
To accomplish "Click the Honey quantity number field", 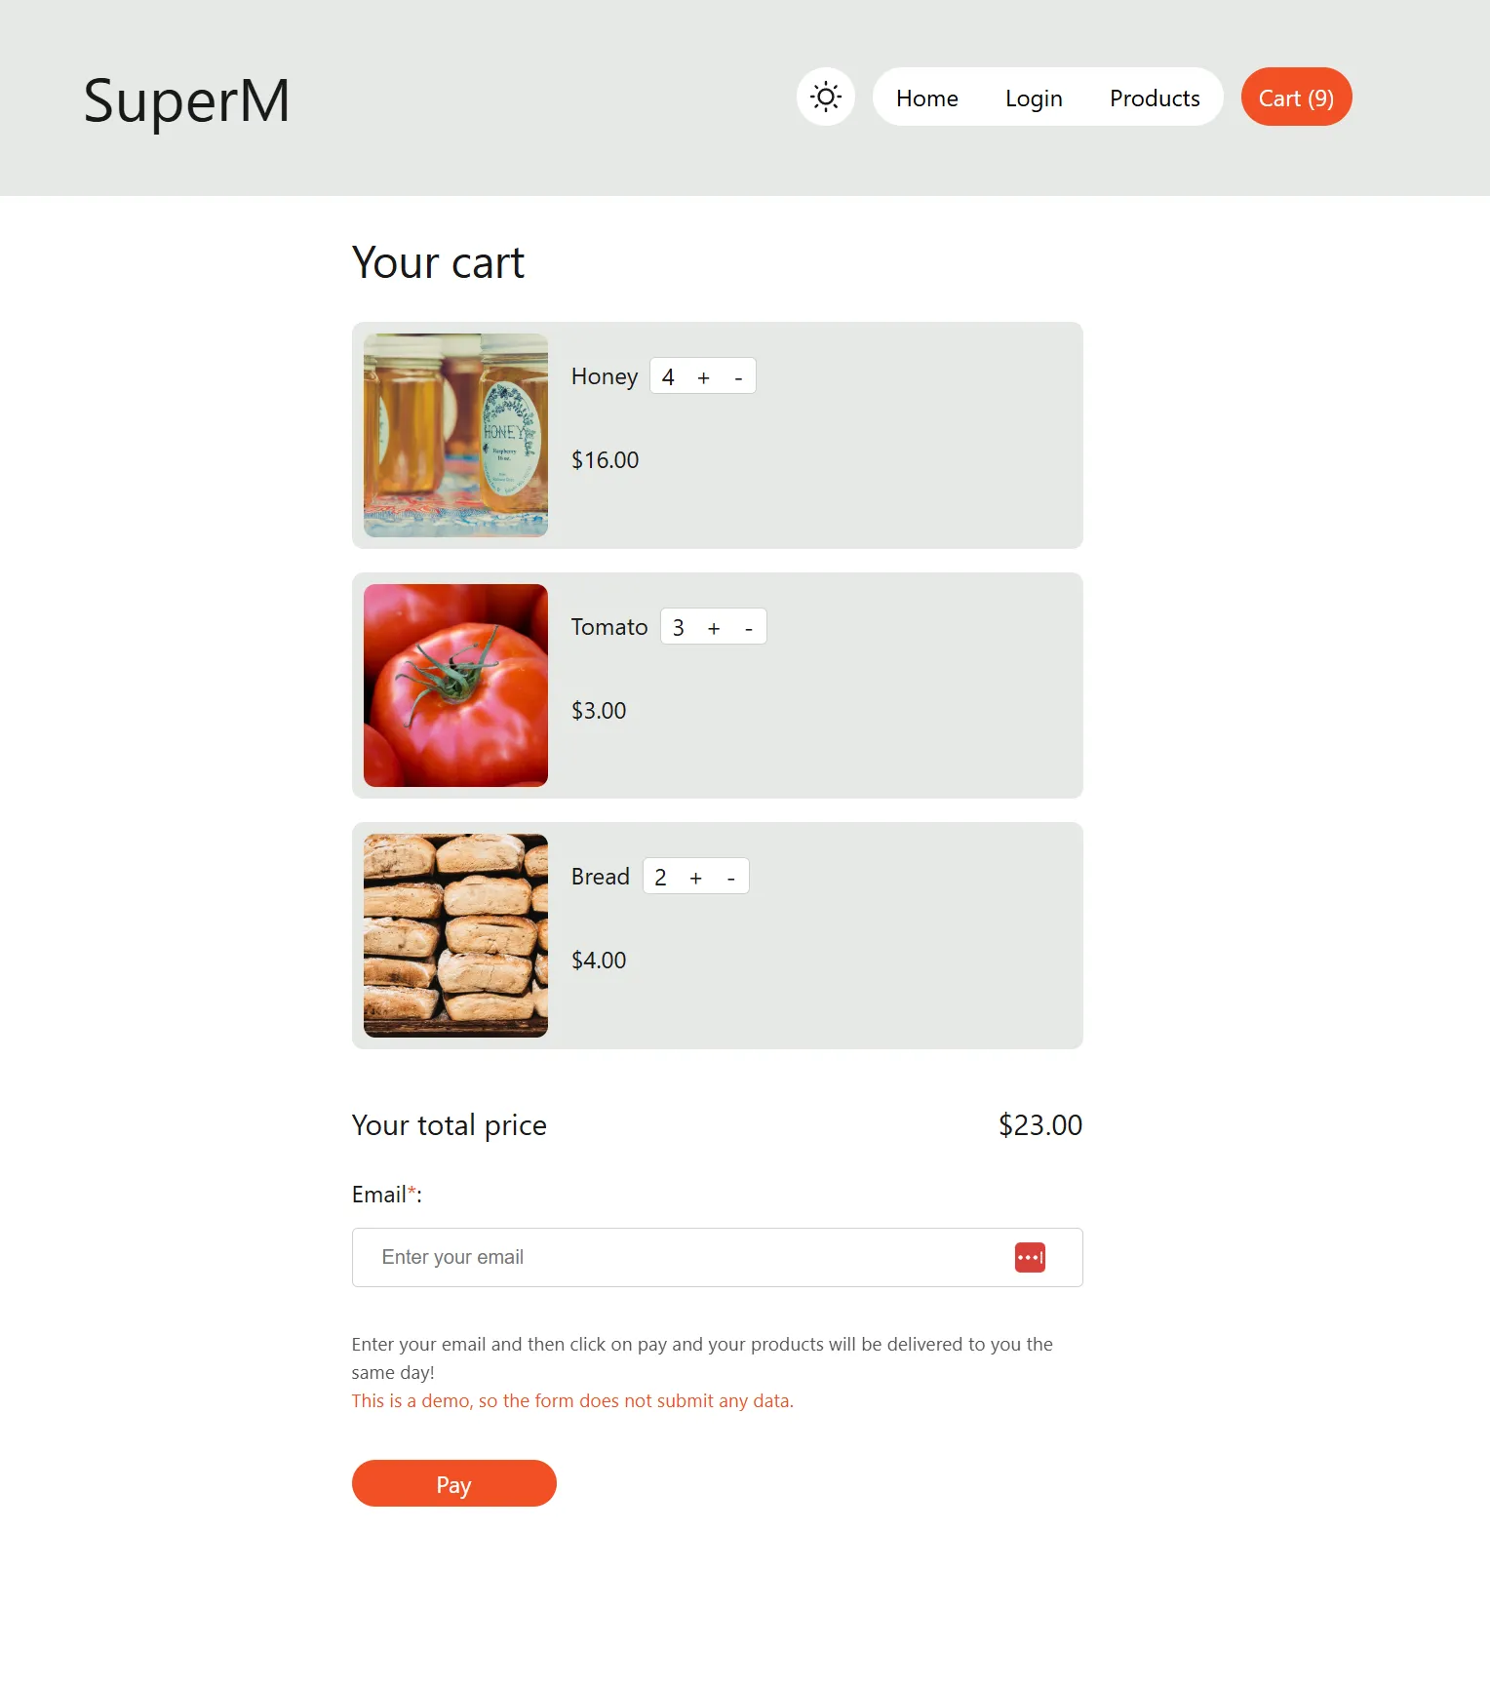I will [x=667, y=376].
